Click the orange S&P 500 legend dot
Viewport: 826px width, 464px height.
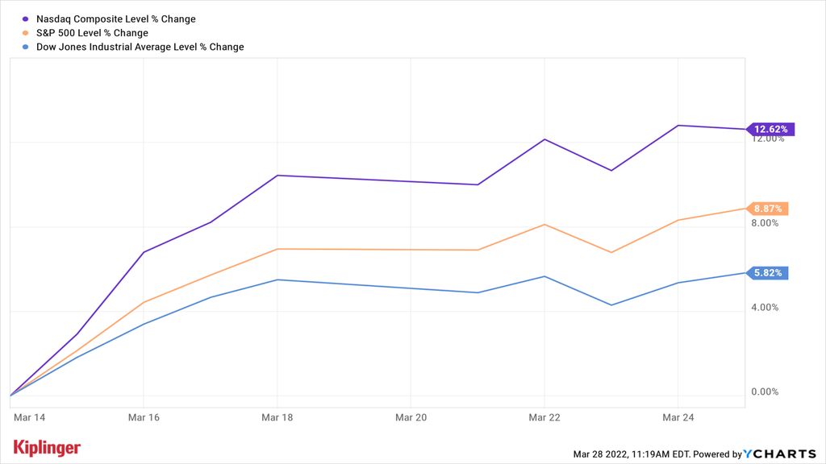pyautogui.click(x=27, y=33)
